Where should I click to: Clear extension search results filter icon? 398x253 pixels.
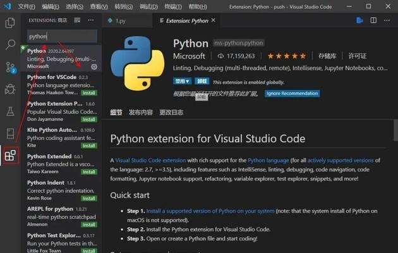tap(77, 20)
